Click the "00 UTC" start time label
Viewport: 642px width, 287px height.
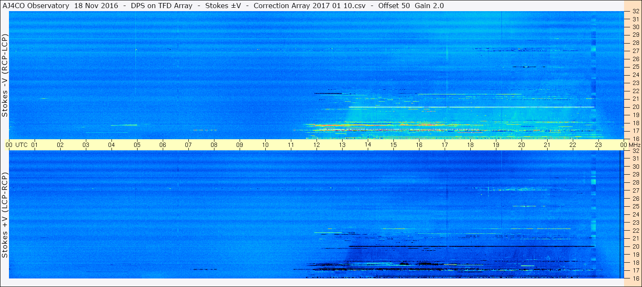pyautogui.click(x=17, y=145)
